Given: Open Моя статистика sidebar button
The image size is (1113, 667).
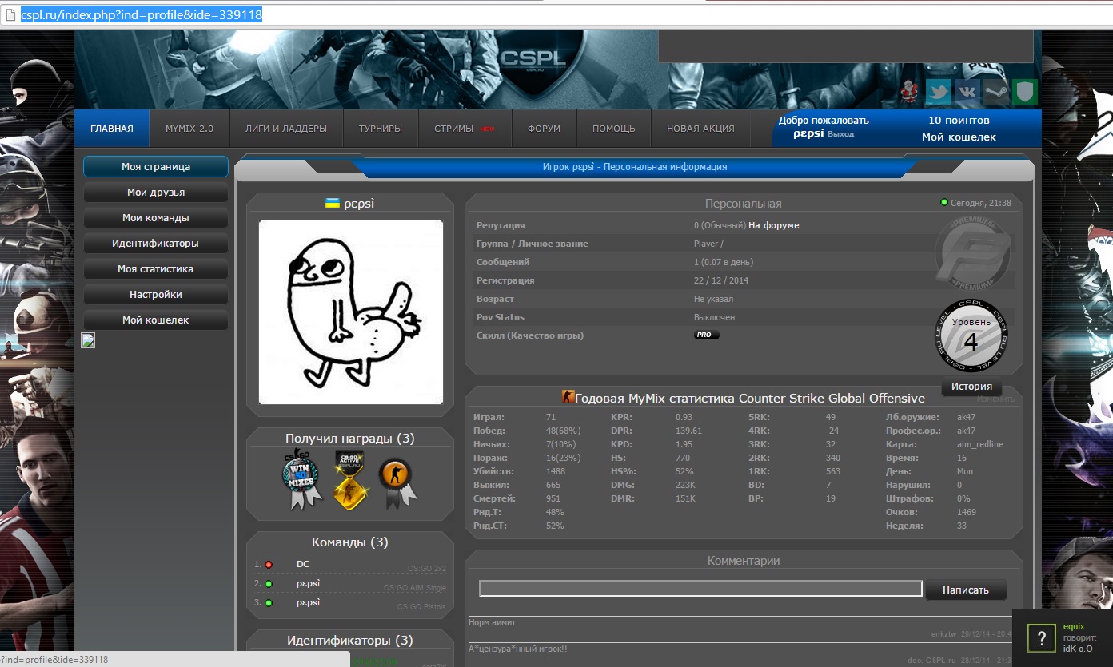Looking at the screenshot, I should pos(156,269).
